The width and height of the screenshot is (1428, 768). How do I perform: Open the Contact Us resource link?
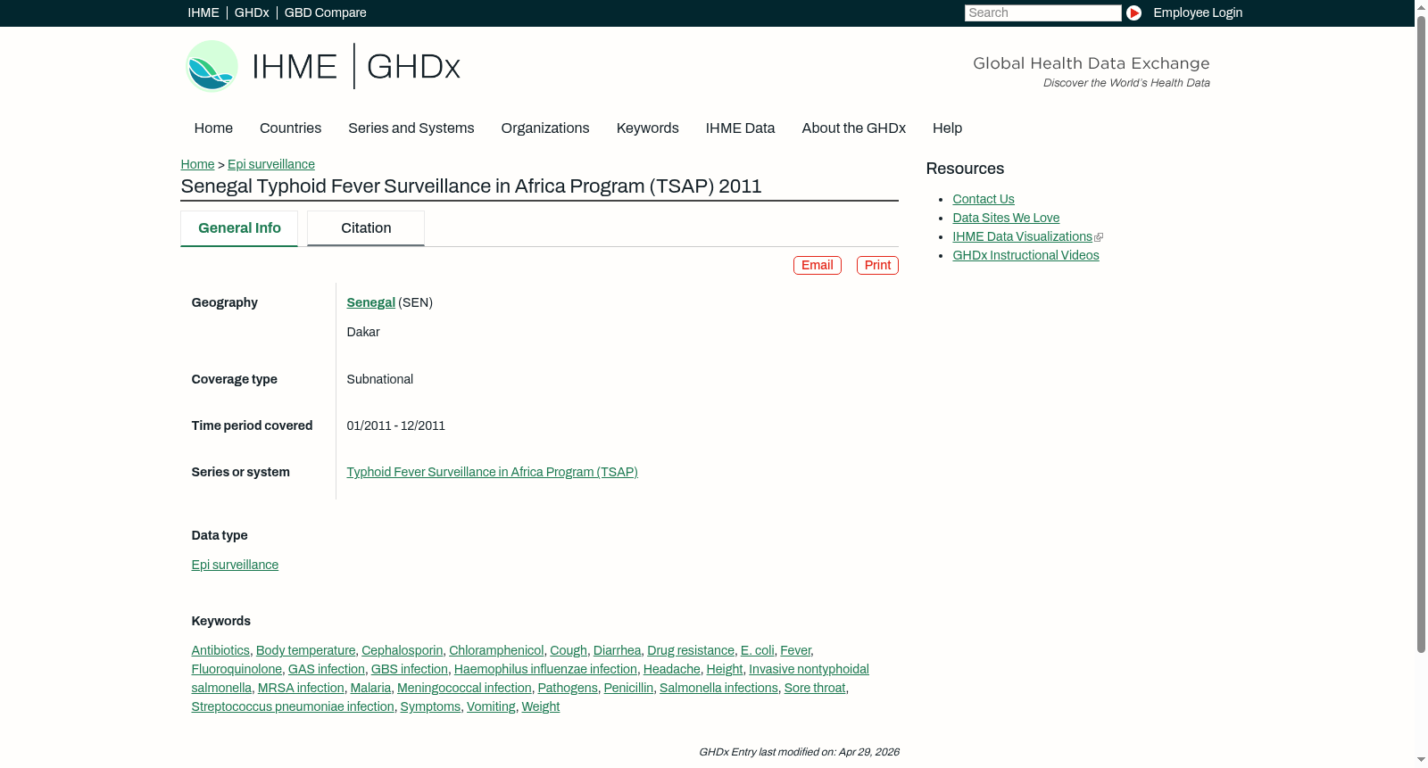(984, 199)
